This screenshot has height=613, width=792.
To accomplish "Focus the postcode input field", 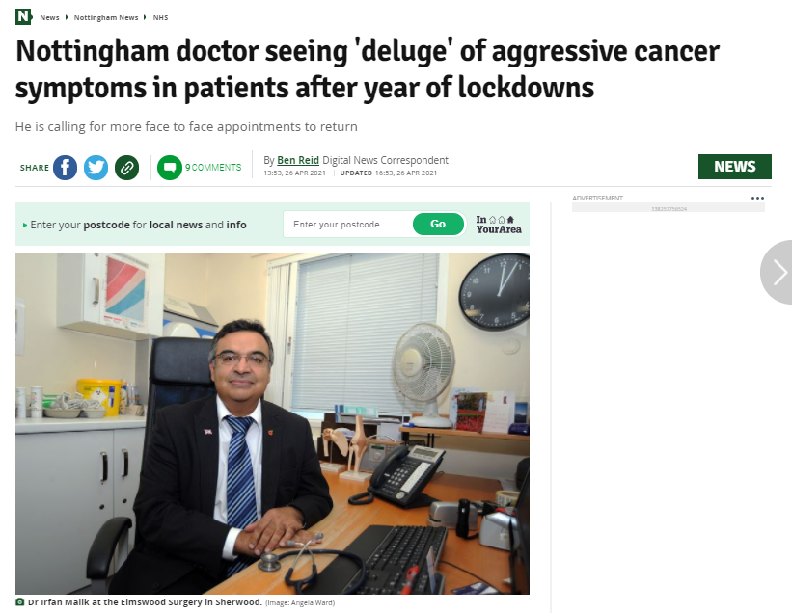I will 348,224.
